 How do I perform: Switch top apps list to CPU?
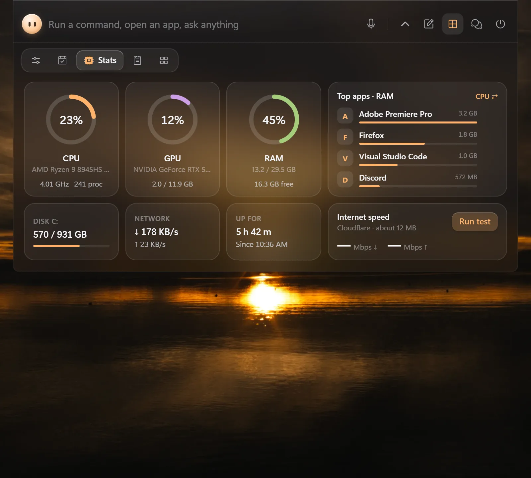tap(486, 96)
